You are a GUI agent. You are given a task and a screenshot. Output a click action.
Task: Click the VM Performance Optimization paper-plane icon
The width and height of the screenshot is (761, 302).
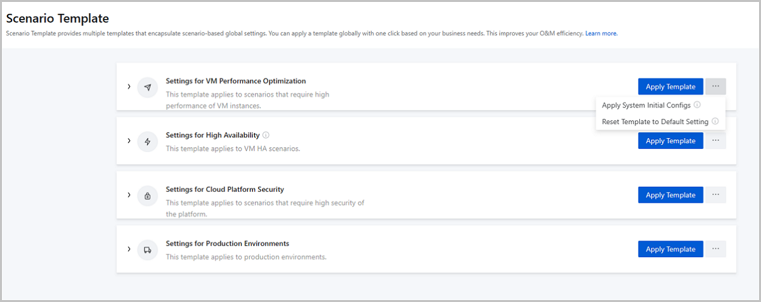click(x=147, y=87)
